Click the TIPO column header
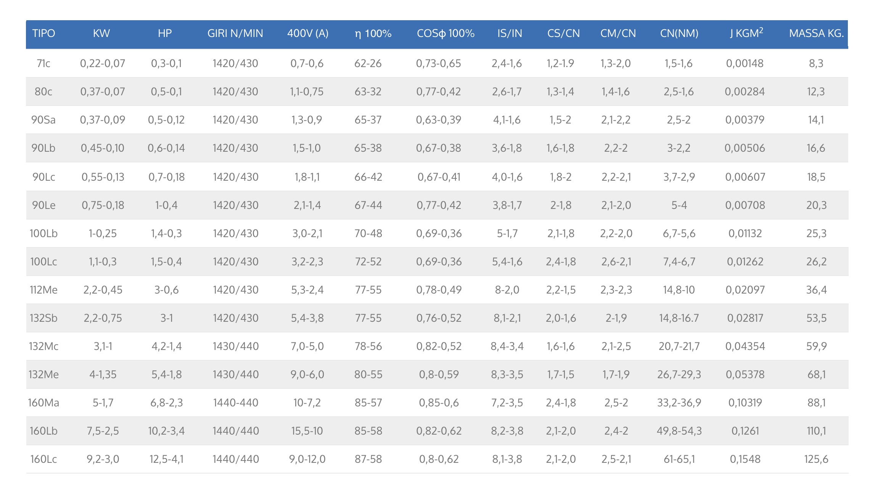This screenshot has width=878, height=496. point(43,34)
